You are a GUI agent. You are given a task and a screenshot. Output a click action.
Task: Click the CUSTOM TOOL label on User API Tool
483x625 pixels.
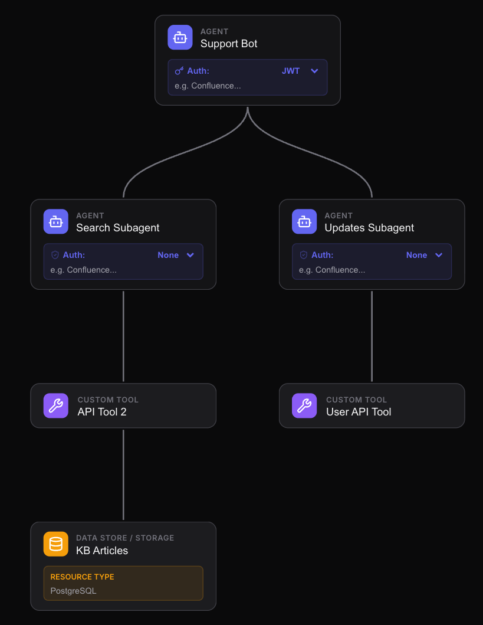click(x=357, y=400)
